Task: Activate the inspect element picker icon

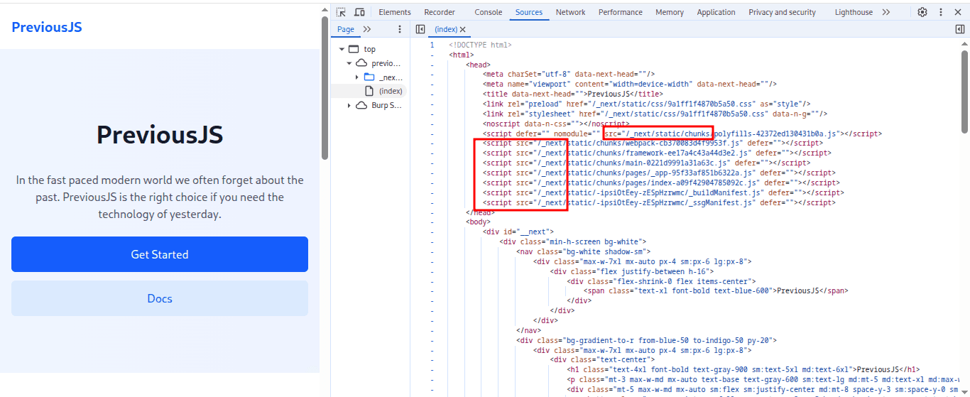Action: pos(341,12)
